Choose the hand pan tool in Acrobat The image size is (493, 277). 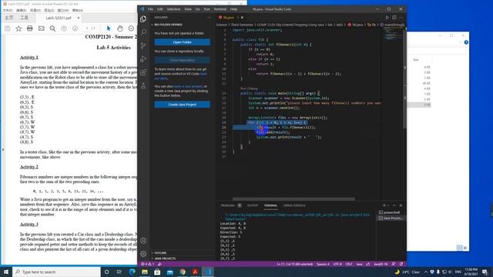pyautogui.click(x=120, y=28)
